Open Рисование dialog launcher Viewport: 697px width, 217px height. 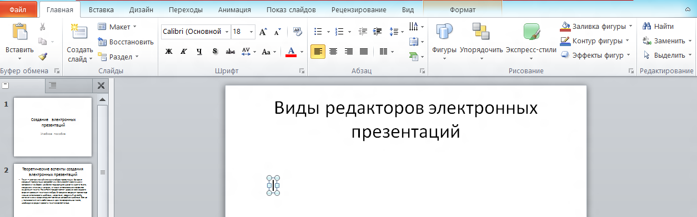631,71
